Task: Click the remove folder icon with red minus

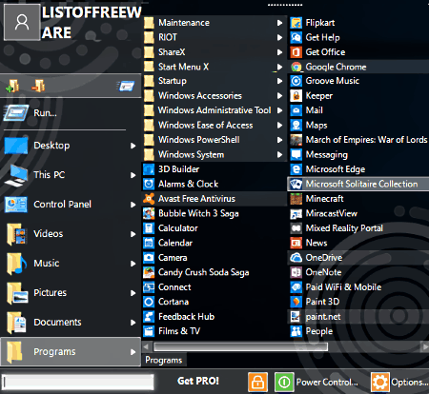Action: point(38,86)
